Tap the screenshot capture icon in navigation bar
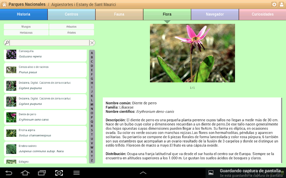This screenshot has height=178, width=286. point(59,173)
